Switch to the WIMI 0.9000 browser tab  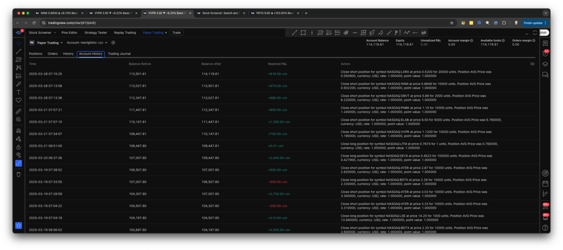tap(59, 13)
